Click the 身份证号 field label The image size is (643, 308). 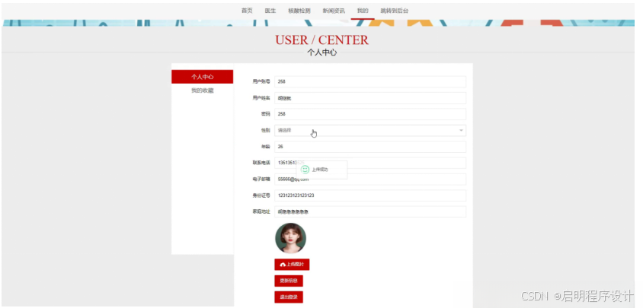(x=261, y=195)
